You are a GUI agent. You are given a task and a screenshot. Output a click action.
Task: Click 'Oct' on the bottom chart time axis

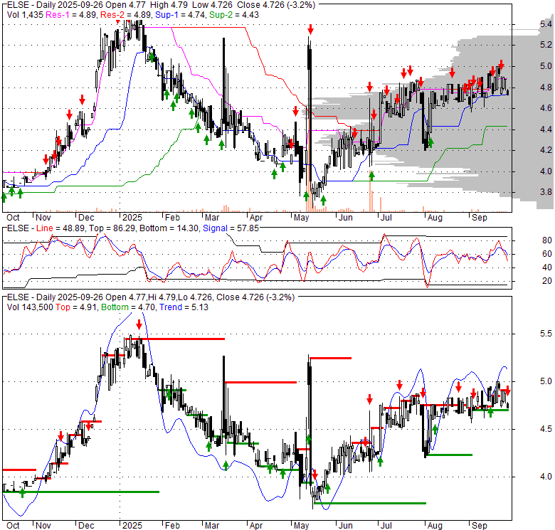13,526
